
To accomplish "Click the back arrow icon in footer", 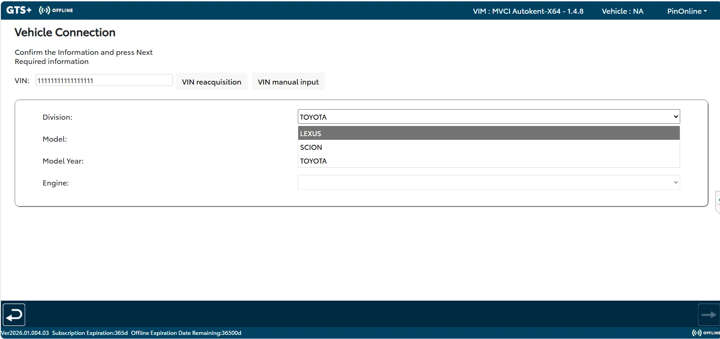I will point(14,315).
